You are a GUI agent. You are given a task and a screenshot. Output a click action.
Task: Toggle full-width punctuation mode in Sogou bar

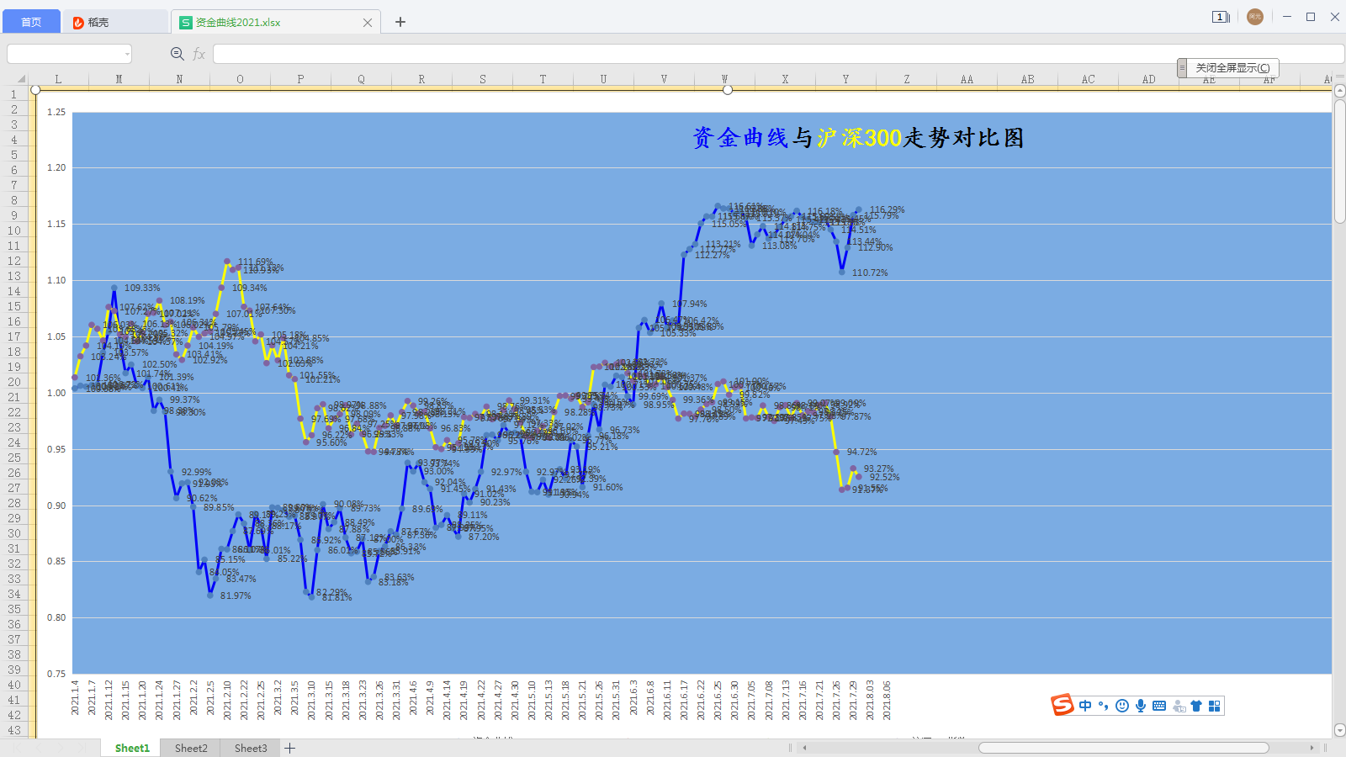coord(1103,706)
